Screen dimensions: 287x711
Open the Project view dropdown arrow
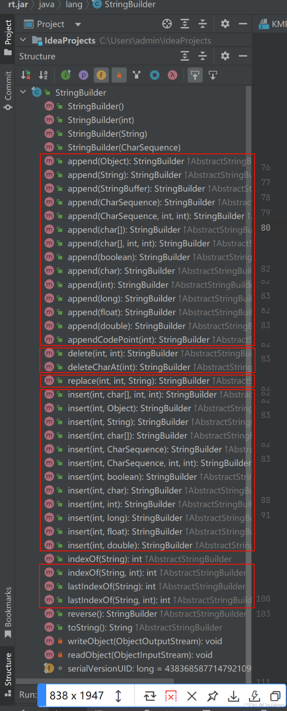click(x=78, y=24)
